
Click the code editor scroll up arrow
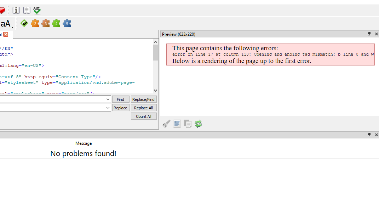(155, 42)
